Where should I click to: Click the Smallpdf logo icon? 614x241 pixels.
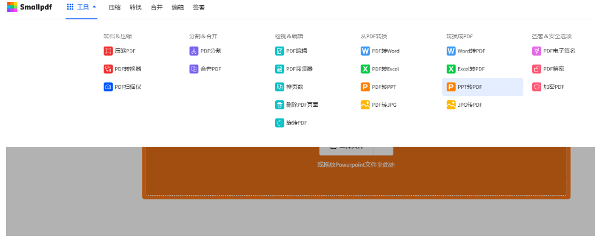pyautogui.click(x=12, y=7)
